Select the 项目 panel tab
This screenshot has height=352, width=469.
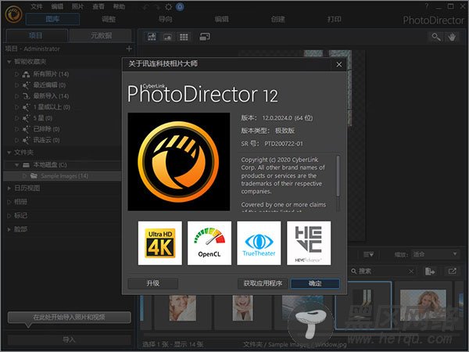click(x=36, y=36)
